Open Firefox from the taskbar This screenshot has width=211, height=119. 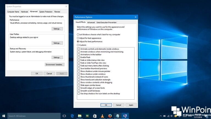click(x=110, y=116)
